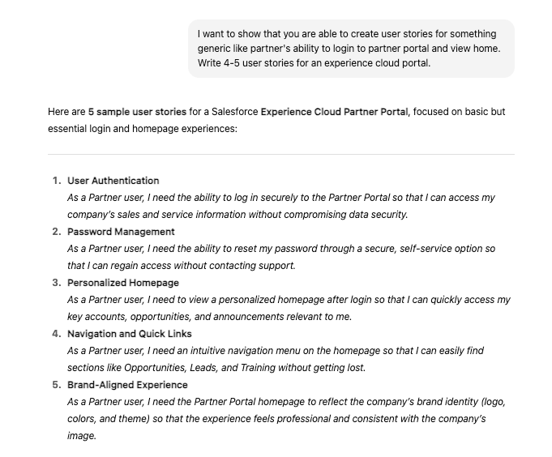Viewport: 552px width, 457px height.
Task: Click the list number 1 marker
Action: (57, 181)
